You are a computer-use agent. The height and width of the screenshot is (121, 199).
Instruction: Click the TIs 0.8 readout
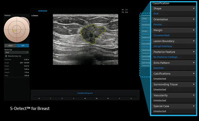pyautogui.click(x=125, y=12)
